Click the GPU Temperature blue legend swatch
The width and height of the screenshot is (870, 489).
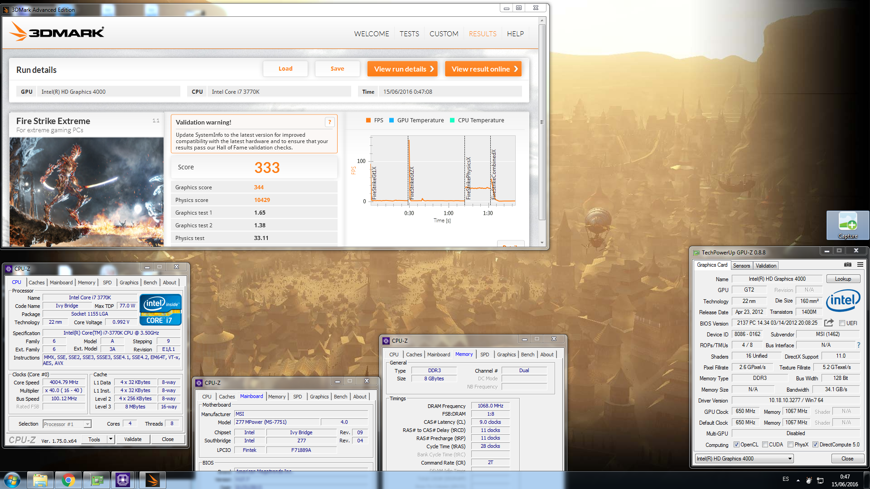(x=391, y=120)
